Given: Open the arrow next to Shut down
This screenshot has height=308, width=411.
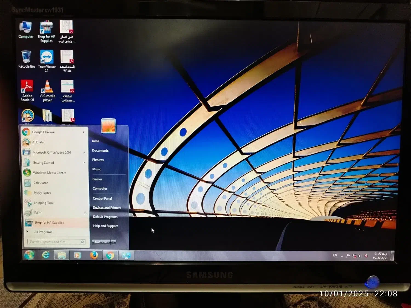Looking at the screenshot, I should pos(113,242).
